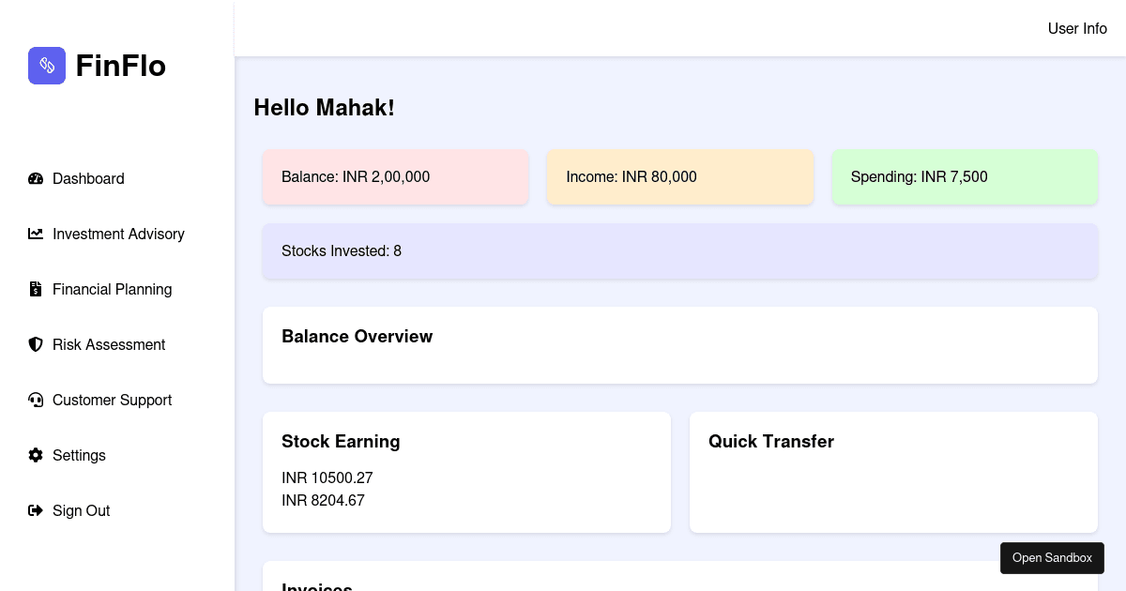The width and height of the screenshot is (1126, 591).
Task: Open Investment Advisory via its chart icon
Action: coord(36,234)
